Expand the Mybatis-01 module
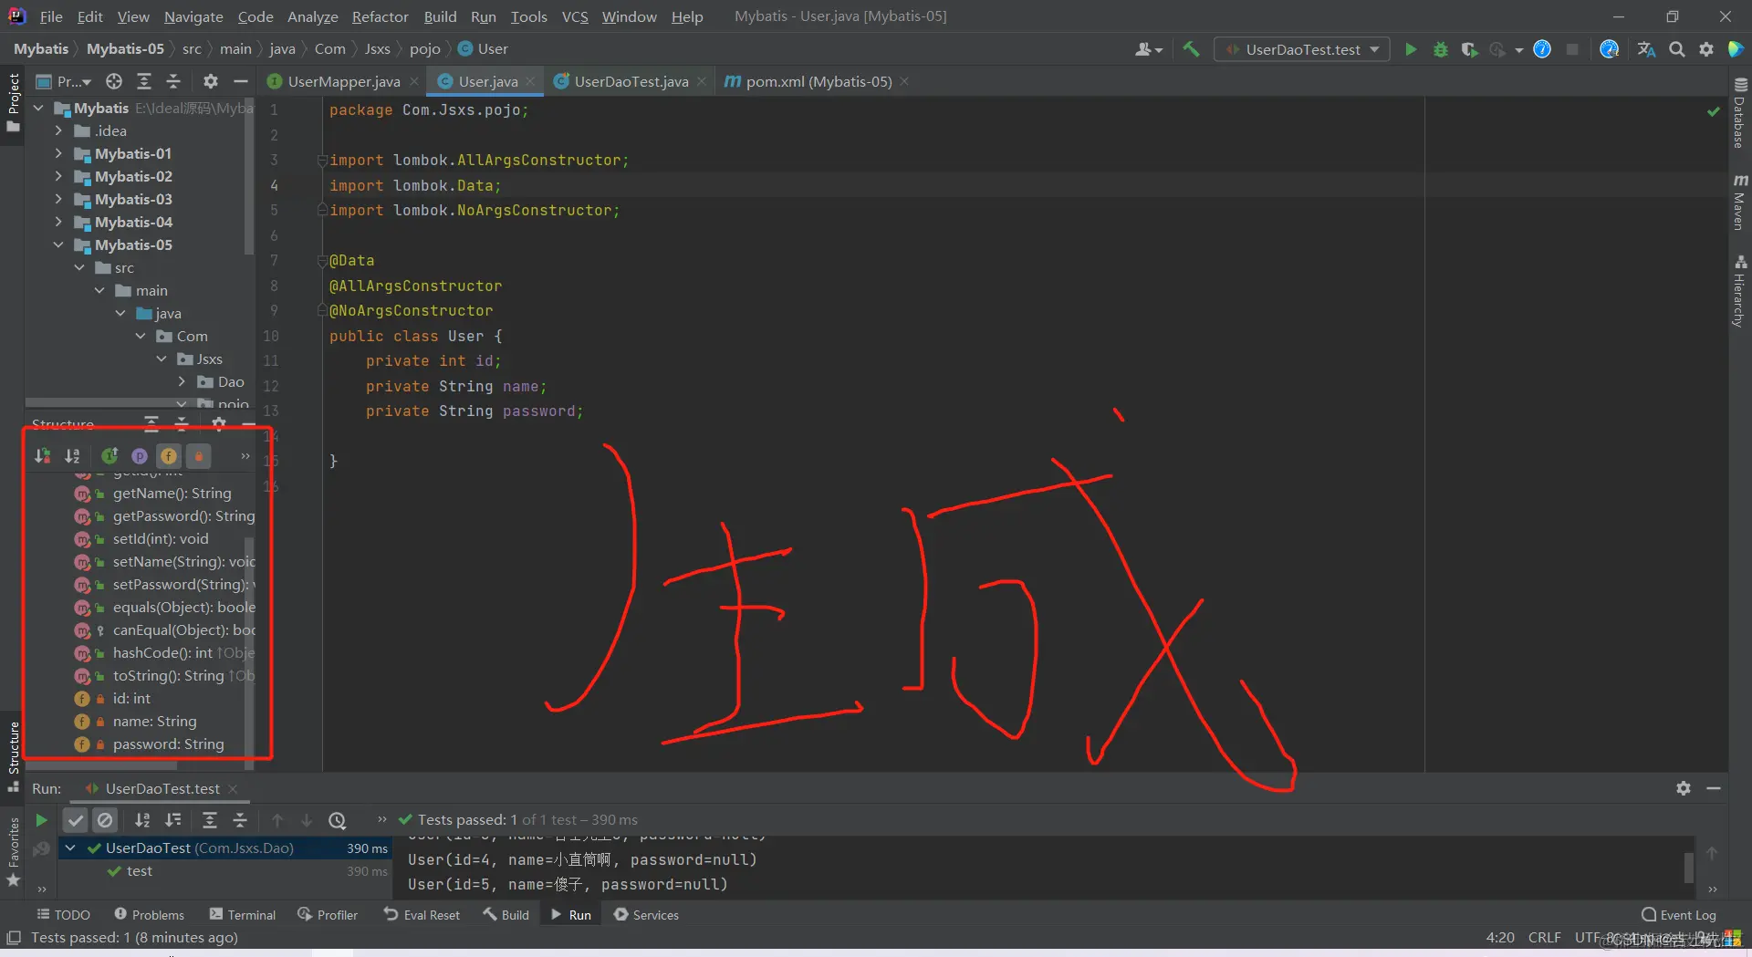Viewport: 1752px width, 957px height. (59, 153)
